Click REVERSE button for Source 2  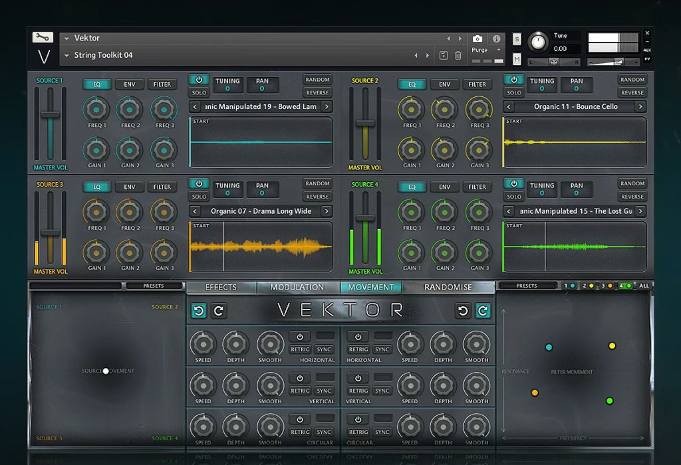point(632,92)
